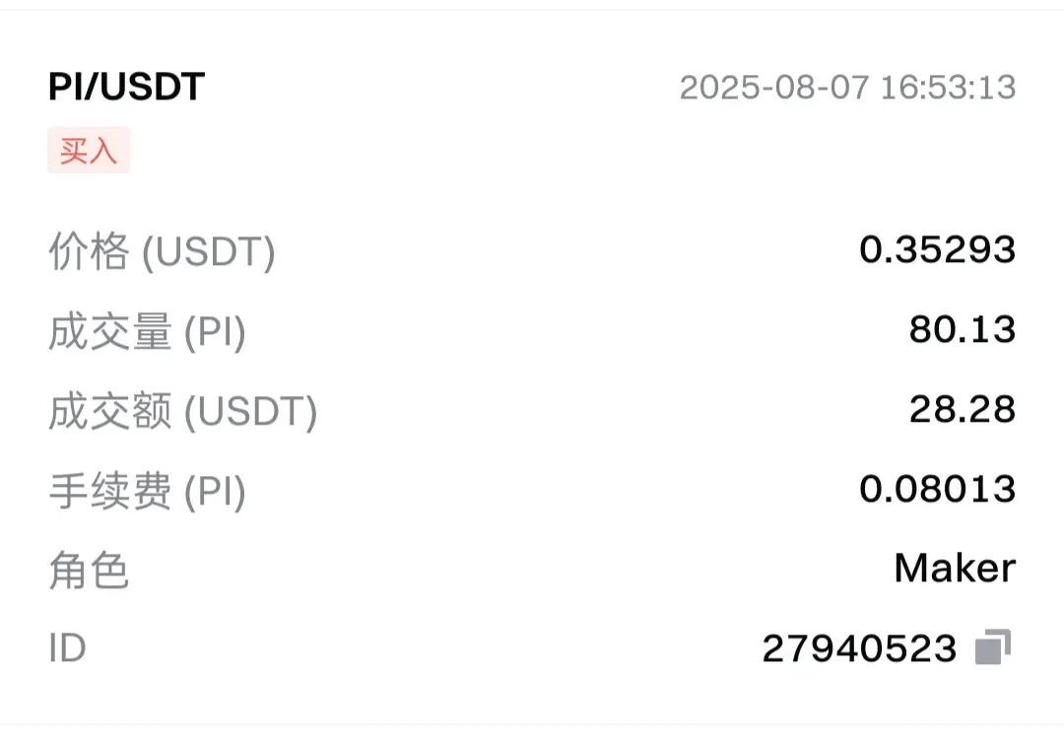The width and height of the screenshot is (1064, 746).
Task: Select the timestamp 2025-08-07 16:53:13
Action: [x=847, y=88]
